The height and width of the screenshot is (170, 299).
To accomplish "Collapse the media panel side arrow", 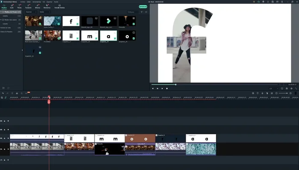I will (22, 50).
